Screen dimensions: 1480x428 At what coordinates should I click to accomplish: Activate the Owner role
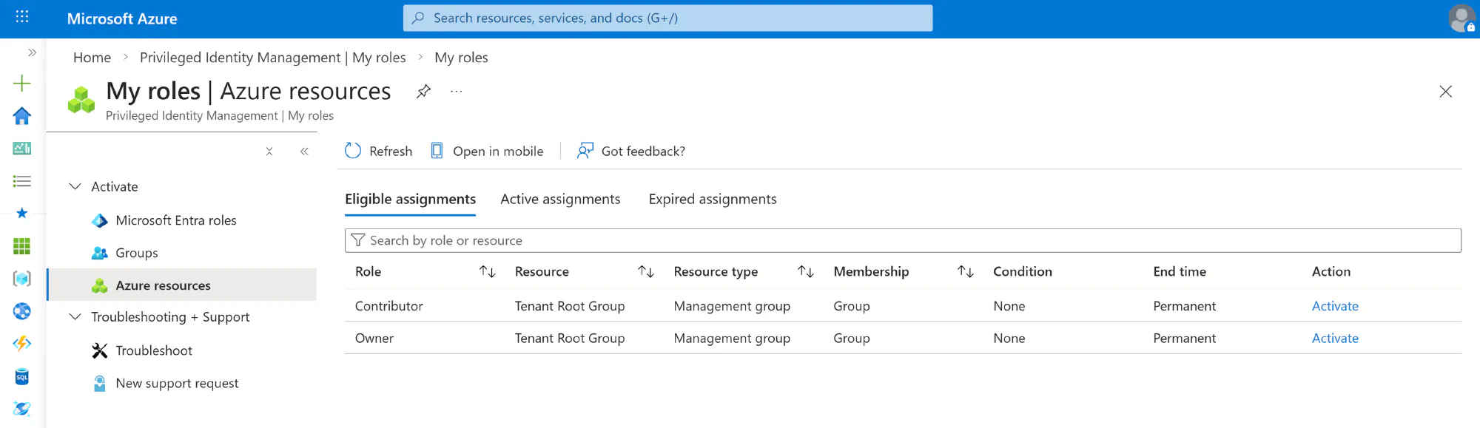1335,338
